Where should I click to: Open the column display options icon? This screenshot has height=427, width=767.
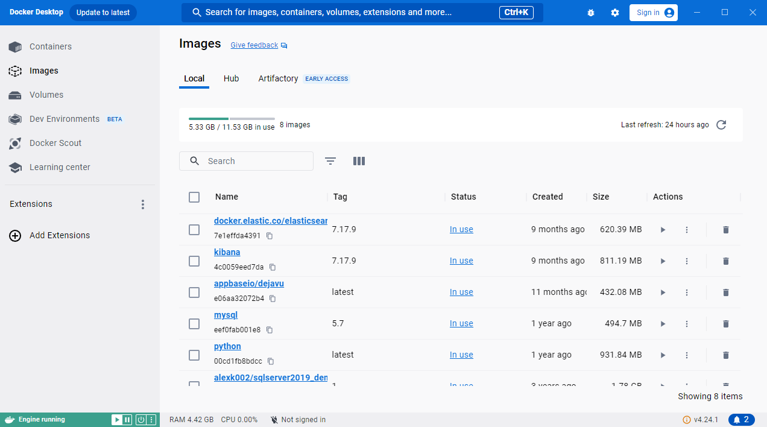point(359,161)
